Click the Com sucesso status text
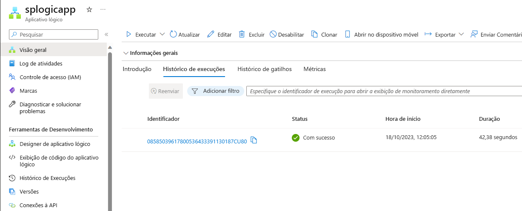The width and height of the screenshot is (522, 211). point(319,138)
